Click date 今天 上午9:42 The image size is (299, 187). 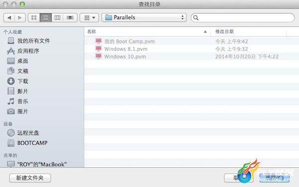coord(232,41)
